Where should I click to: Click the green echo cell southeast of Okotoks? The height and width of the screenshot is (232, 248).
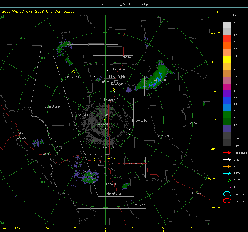click(126, 186)
